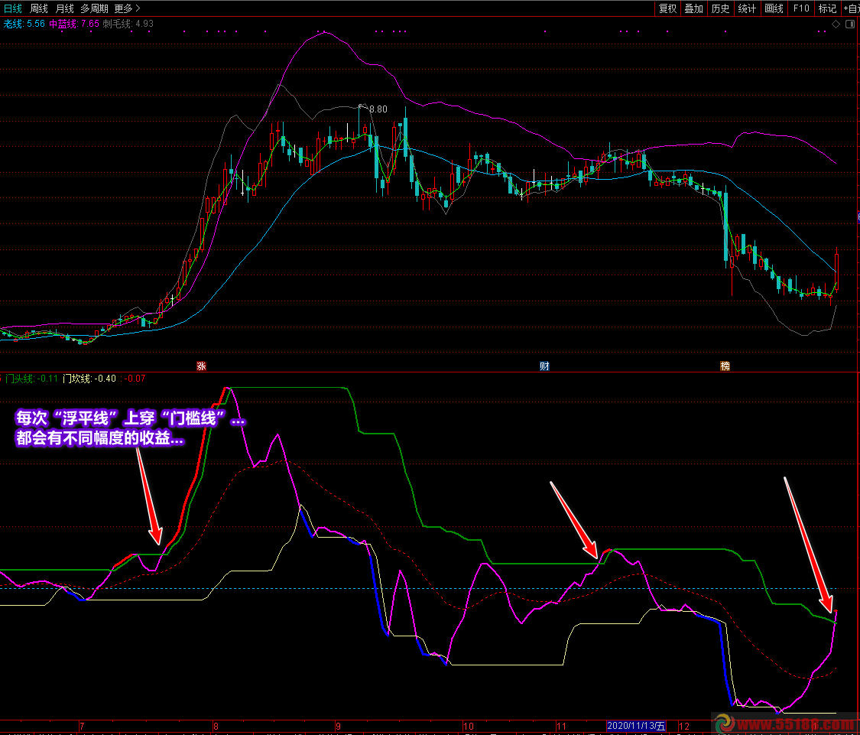The height and width of the screenshot is (735, 860).
Task: Open the 多周期 multi-period view
Action: click(x=94, y=8)
